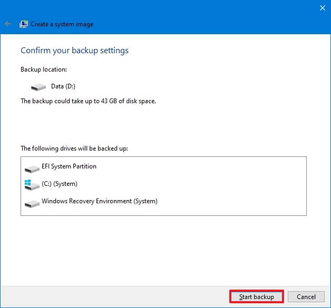Screen dimensions: 331x308
Task: Click the 'Backup location:' label
Action: [x=44, y=69]
